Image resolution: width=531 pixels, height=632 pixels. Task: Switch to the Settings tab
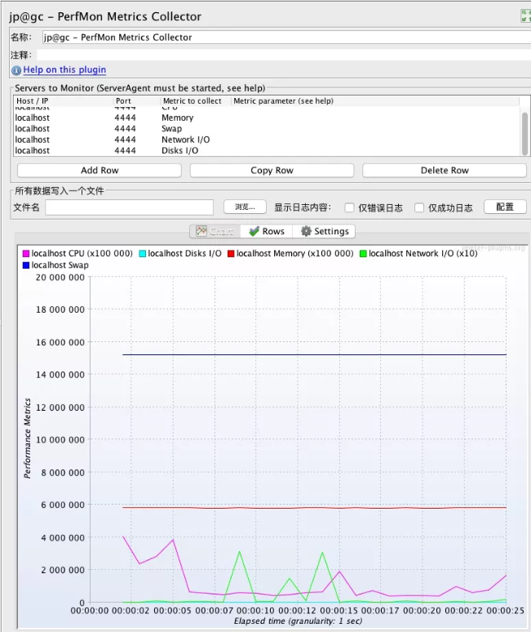pyautogui.click(x=324, y=231)
